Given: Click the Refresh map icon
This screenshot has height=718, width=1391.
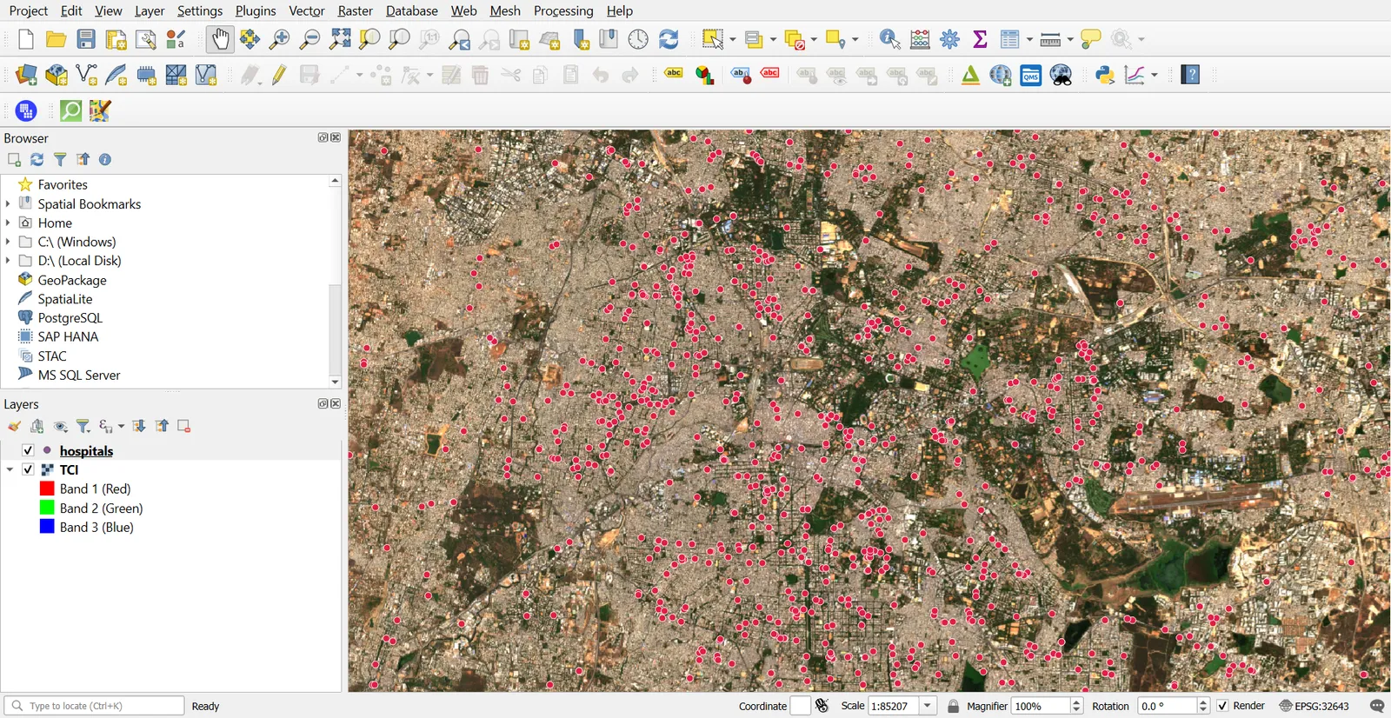Looking at the screenshot, I should (669, 39).
